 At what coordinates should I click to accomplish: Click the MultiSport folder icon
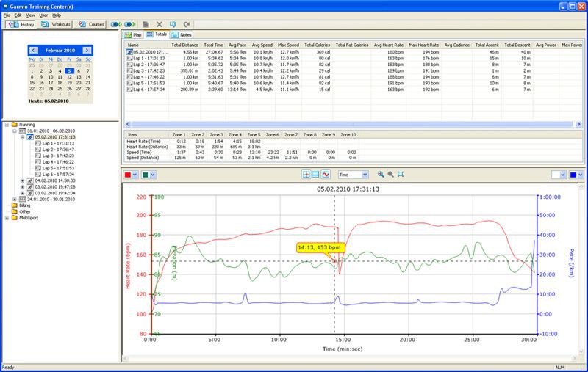coord(15,218)
